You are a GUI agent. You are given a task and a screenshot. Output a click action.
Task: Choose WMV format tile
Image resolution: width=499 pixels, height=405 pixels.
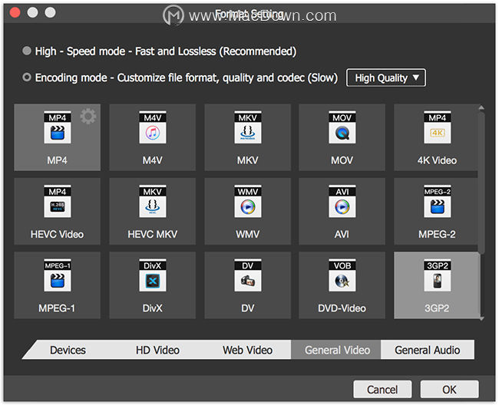tap(248, 211)
